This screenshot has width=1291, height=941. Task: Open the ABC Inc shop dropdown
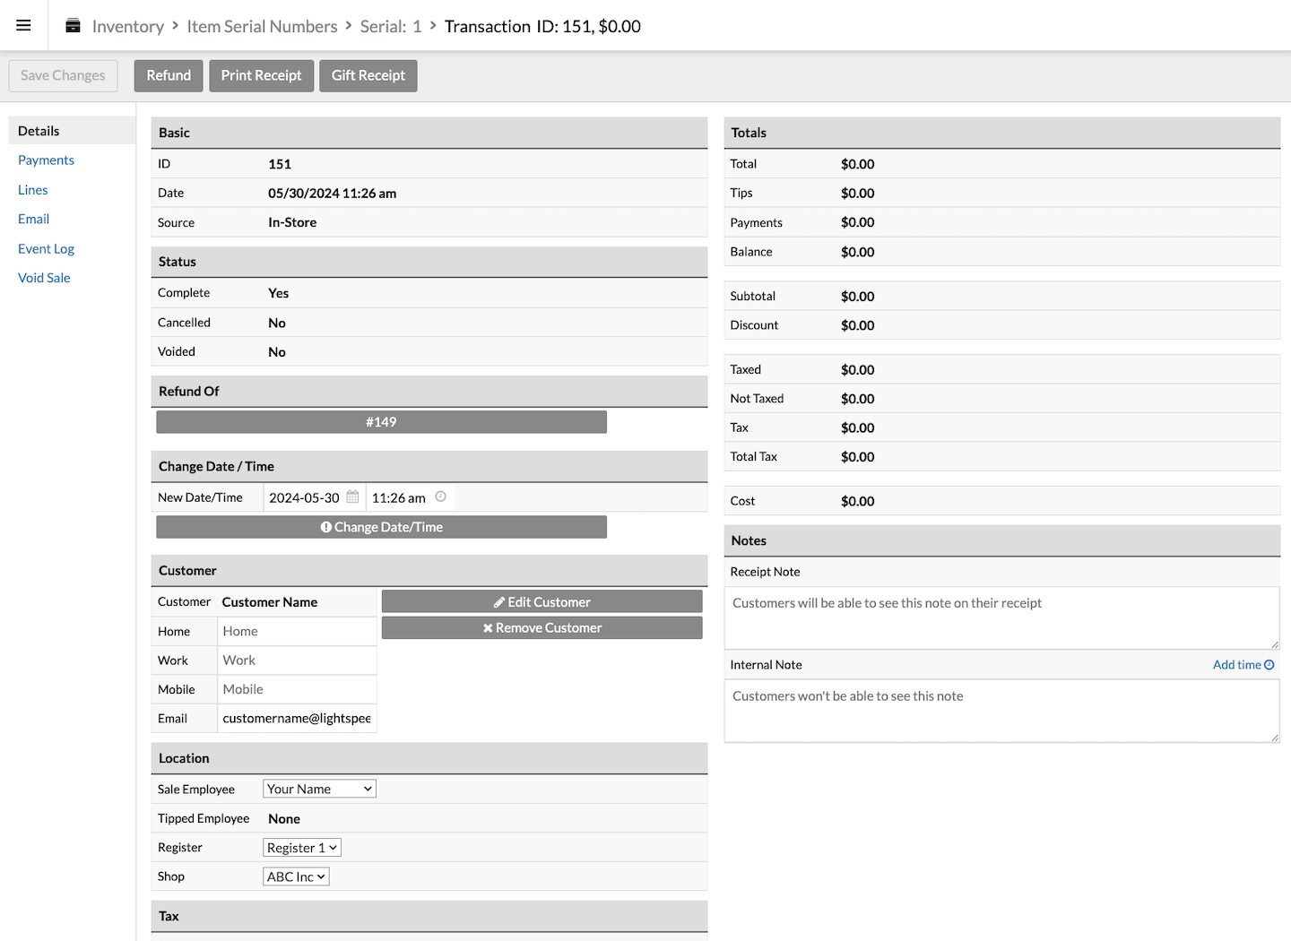click(296, 876)
